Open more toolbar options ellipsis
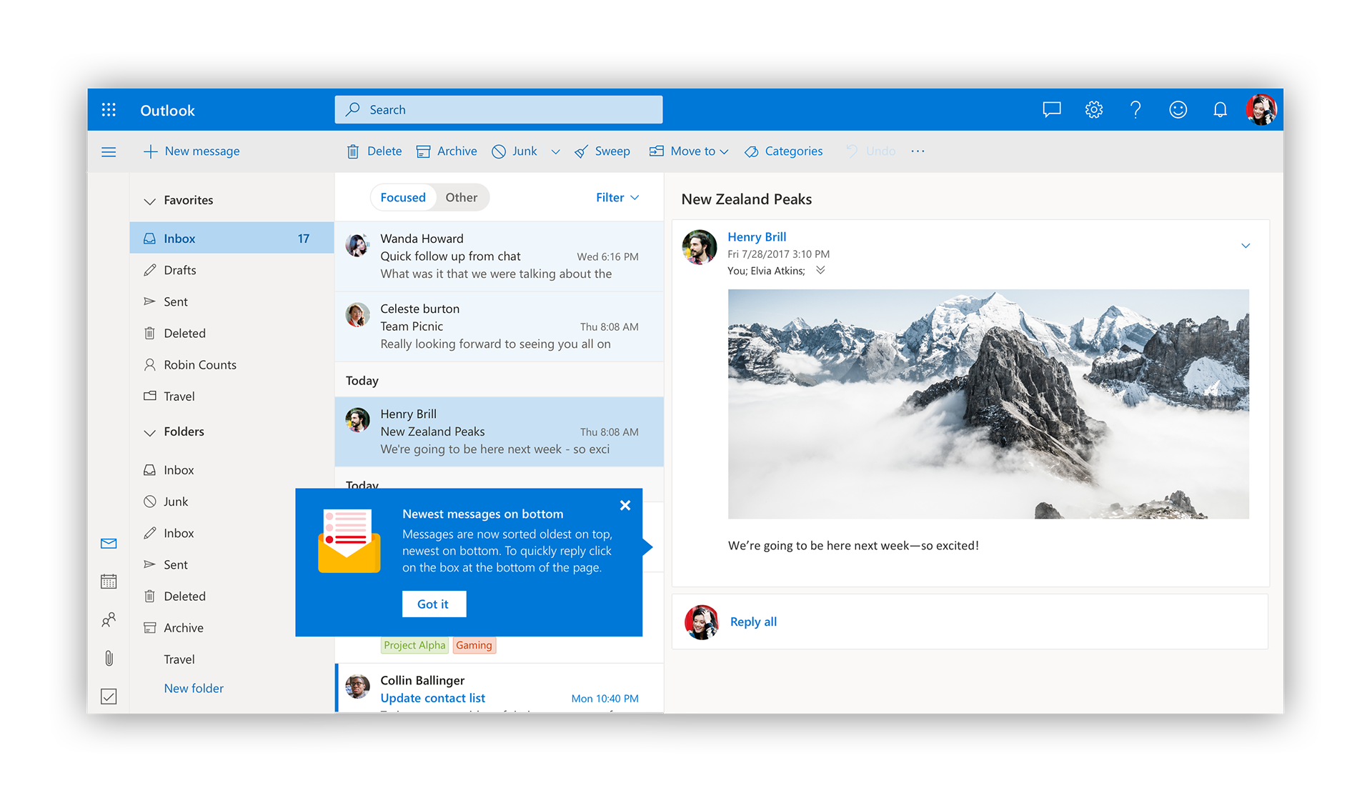 918,151
